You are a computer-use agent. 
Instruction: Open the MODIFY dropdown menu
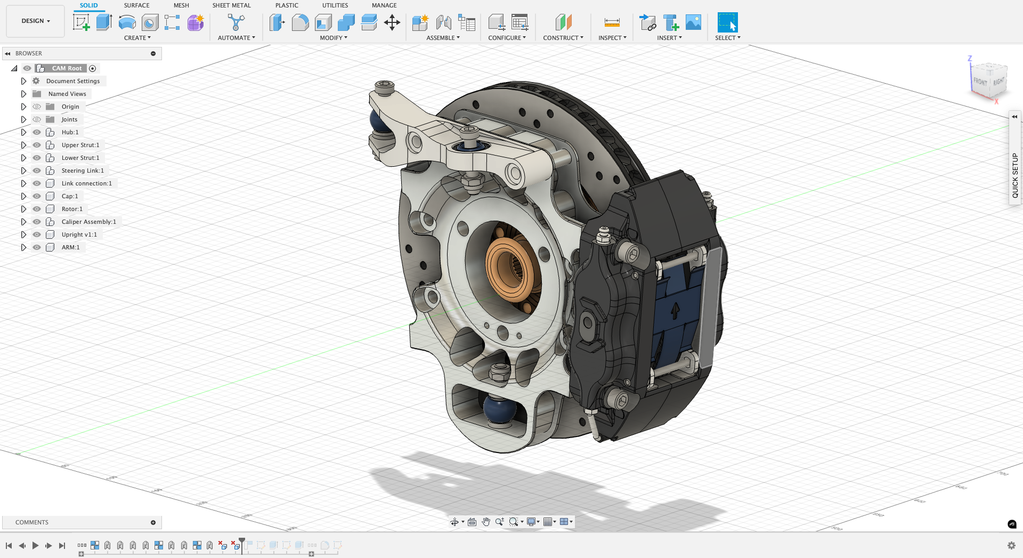coord(334,38)
